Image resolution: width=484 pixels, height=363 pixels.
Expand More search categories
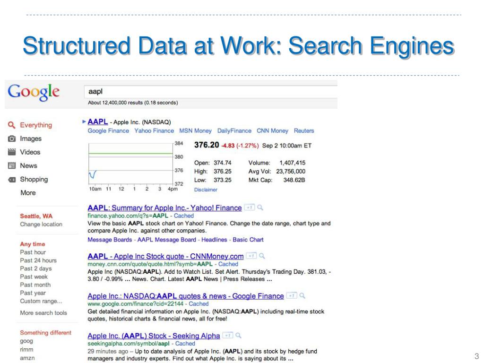point(28,193)
